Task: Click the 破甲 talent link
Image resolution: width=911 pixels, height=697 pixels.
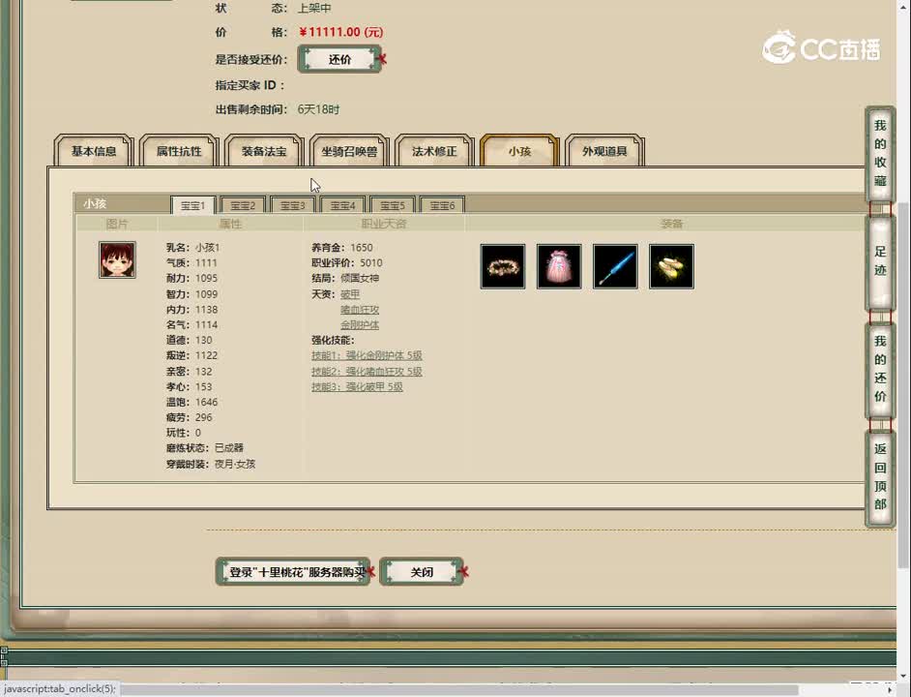Action: click(350, 294)
